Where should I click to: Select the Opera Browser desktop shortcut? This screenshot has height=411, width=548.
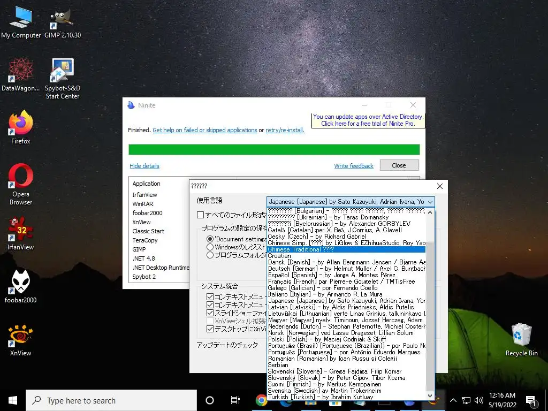point(21,184)
